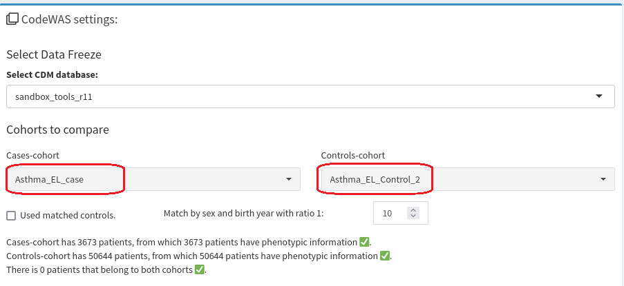
Task: Click the 'Used matched controls.' label text
Action: (68, 216)
